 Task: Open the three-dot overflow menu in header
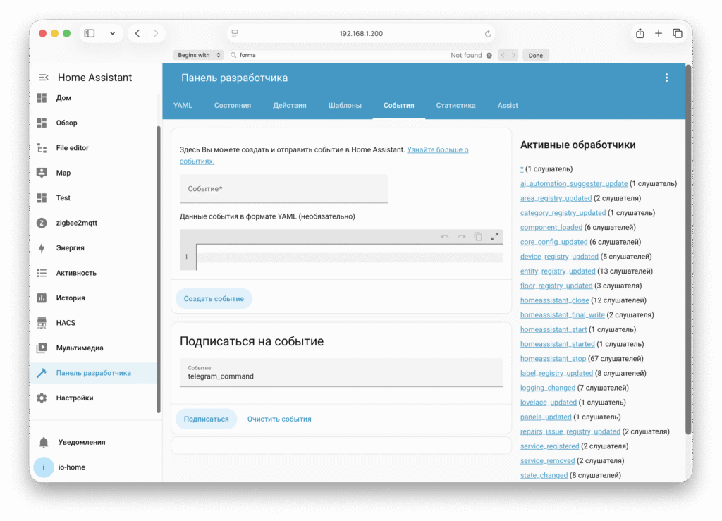(x=666, y=78)
